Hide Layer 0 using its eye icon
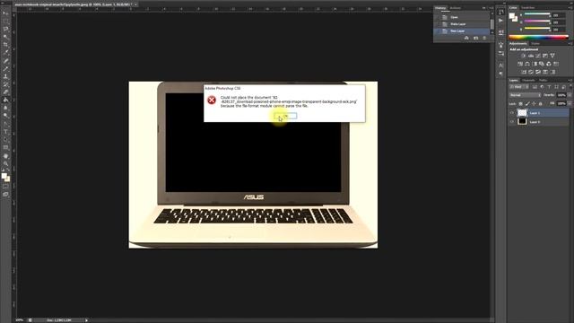This screenshot has height=323, width=574. tap(512, 122)
